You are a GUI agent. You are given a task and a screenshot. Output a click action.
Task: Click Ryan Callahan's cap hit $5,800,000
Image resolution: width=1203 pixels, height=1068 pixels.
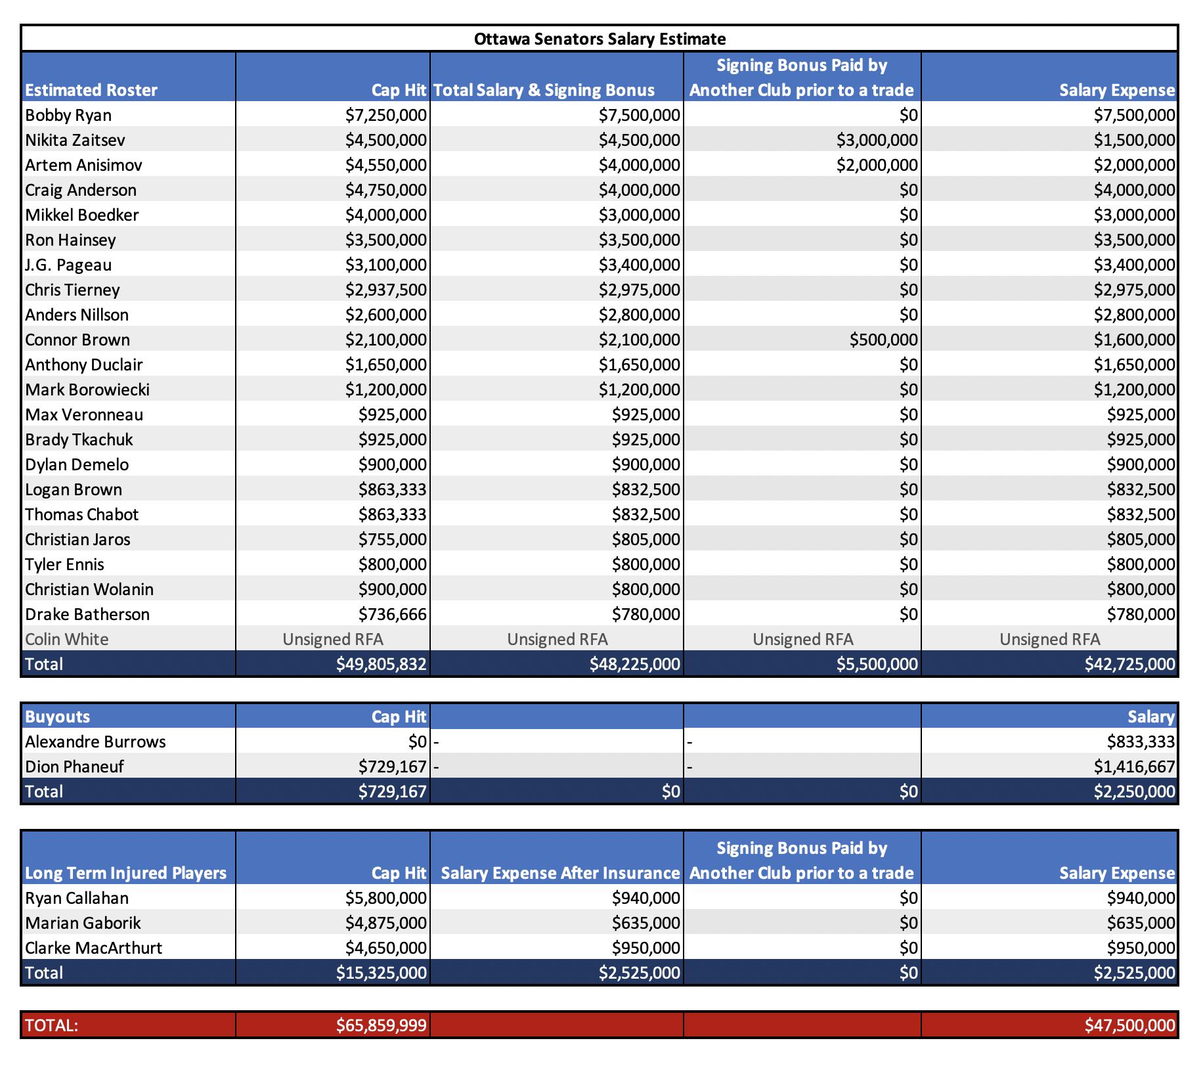click(333, 898)
